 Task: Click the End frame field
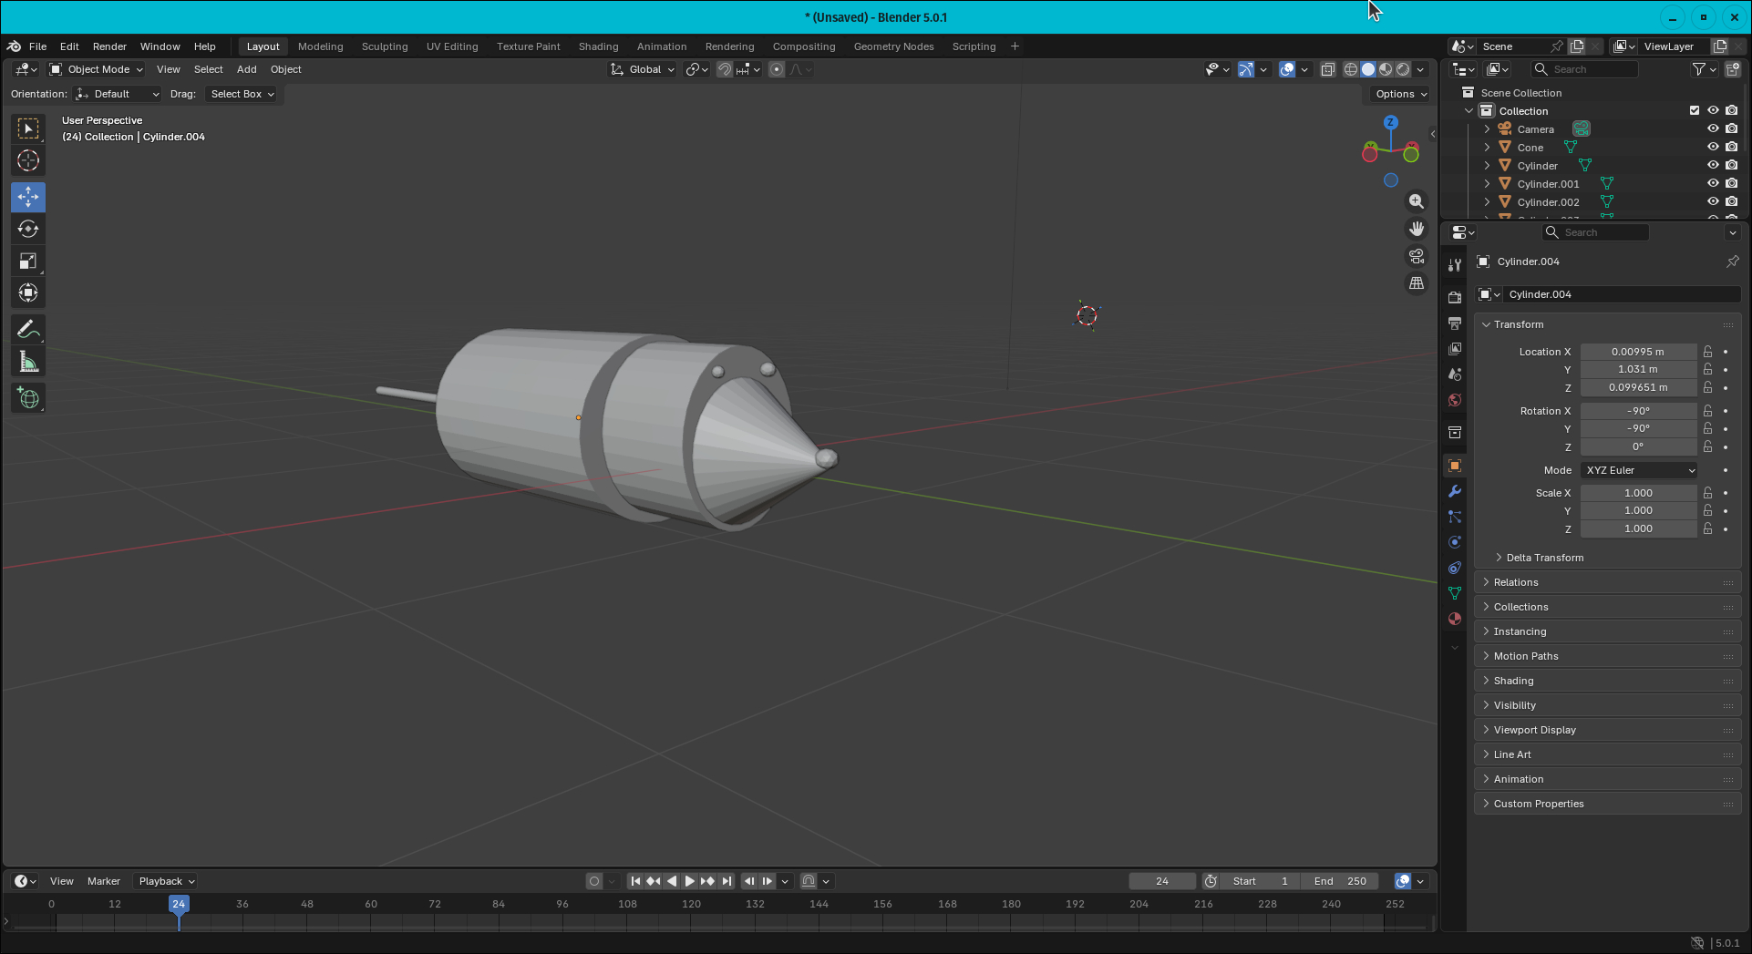pos(1340,881)
